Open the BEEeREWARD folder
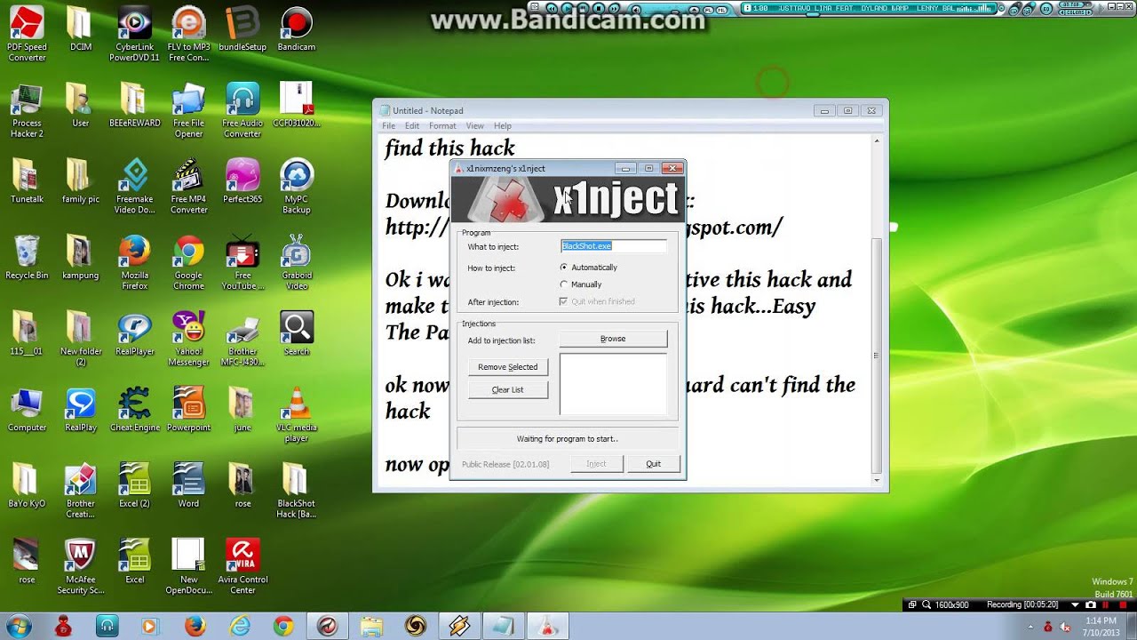The width and height of the screenshot is (1137, 640). click(x=135, y=105)
